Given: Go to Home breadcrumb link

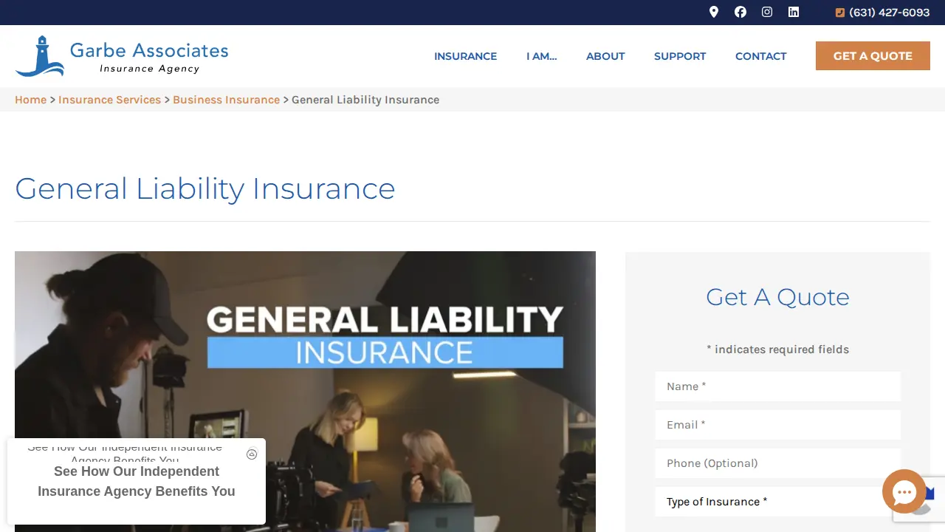Looking at the screenshot, I should (30, 100).
